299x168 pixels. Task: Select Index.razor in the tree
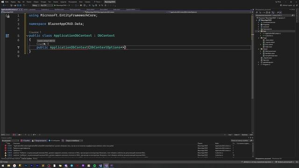click(x=269, y=47)
